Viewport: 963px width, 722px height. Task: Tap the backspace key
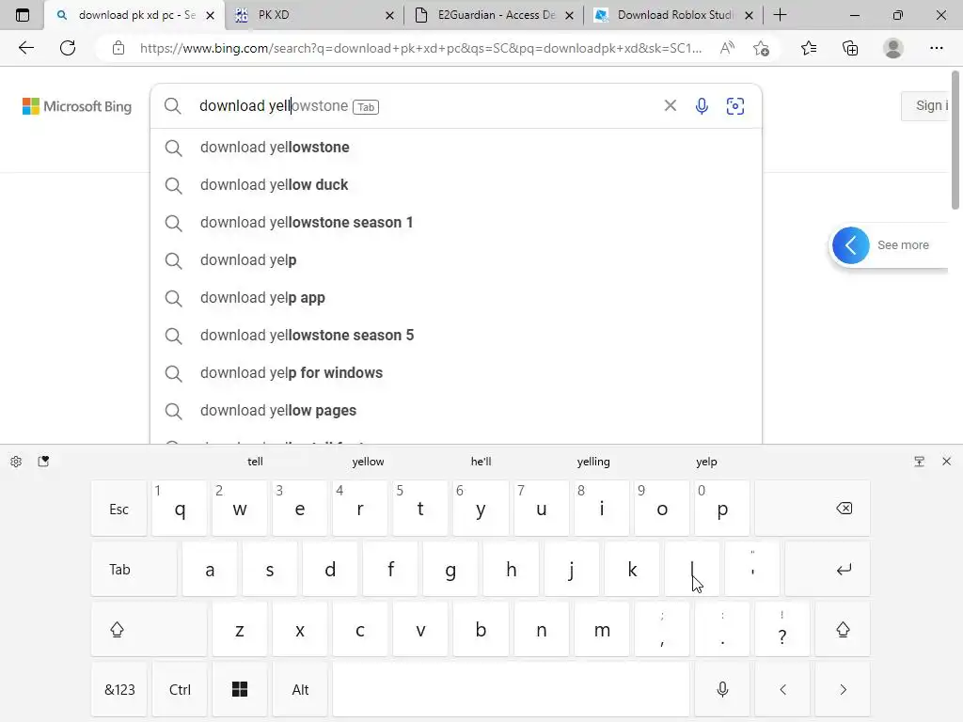813,509
